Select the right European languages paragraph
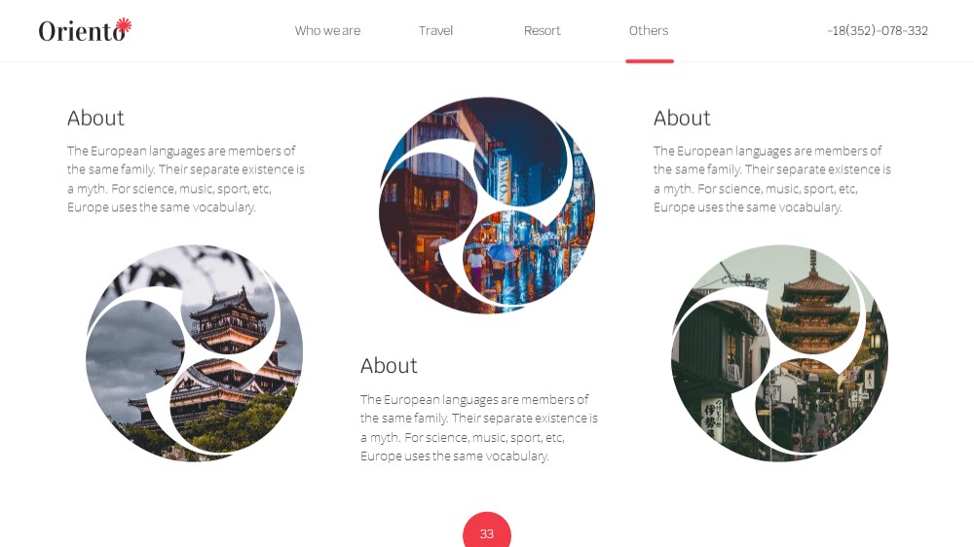Image resolution: width=974 pixels, height=547 pixels. pyautogui.click(x=772, y=179)
